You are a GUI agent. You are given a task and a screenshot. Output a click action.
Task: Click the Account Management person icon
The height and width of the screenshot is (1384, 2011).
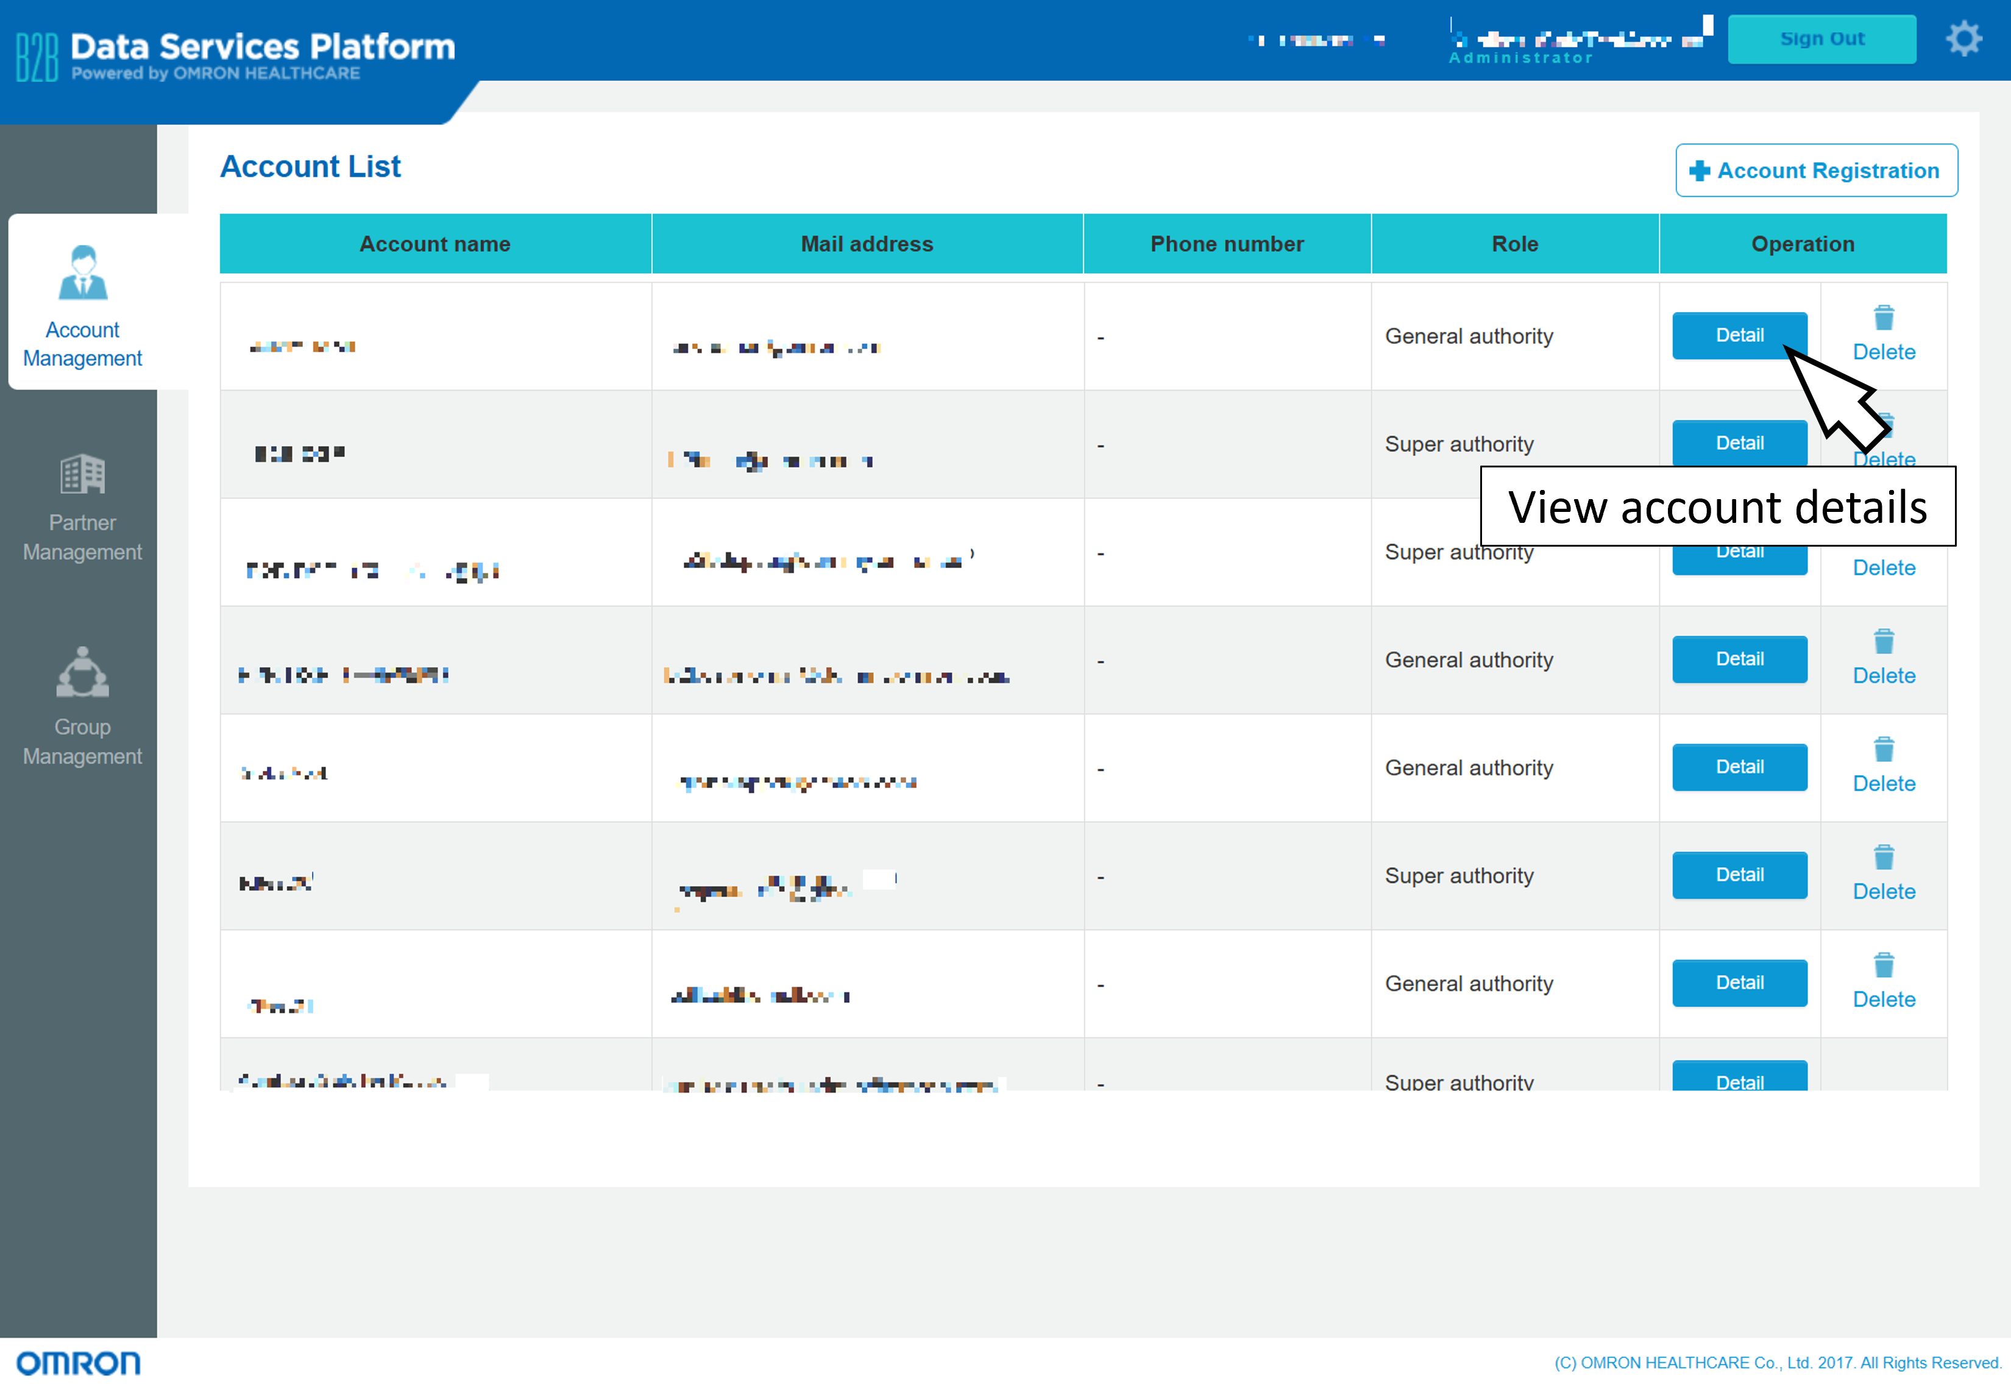tap(82, 273)
